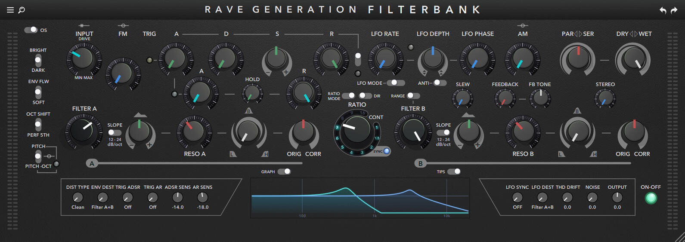Viewport: 685px width, 242px height.
Task: Open the preset search magnifier
Action: 22,10
